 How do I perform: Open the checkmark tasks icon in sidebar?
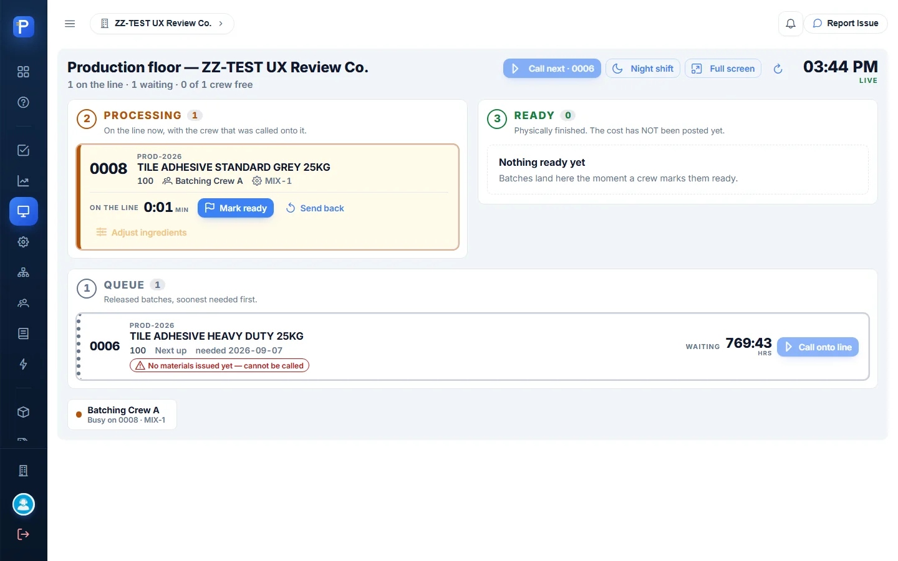(x=24, y=150)
